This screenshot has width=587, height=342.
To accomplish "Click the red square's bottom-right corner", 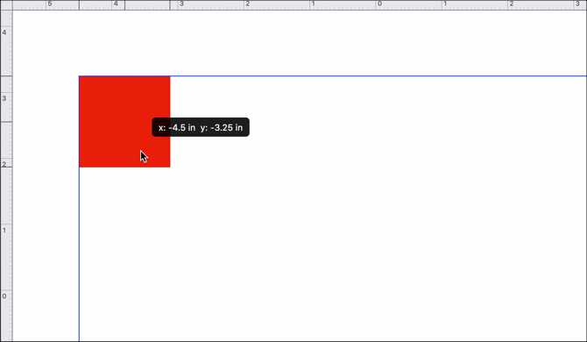I will [170, 167].
